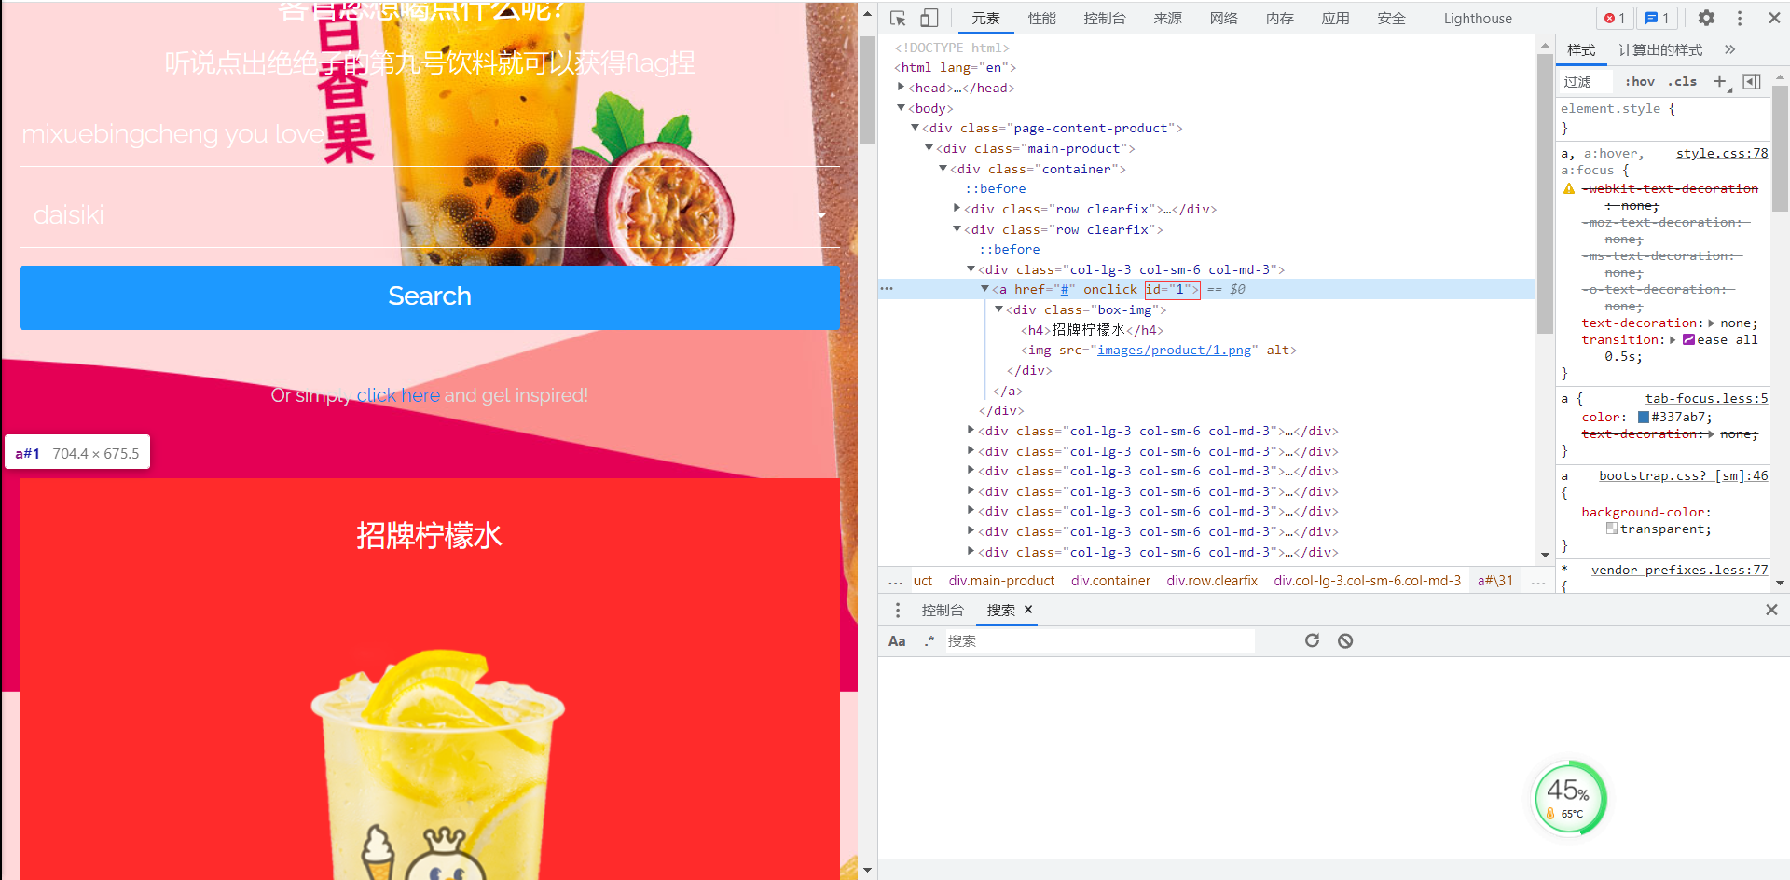Toggle the device toolbar icon

pos(929,18)
